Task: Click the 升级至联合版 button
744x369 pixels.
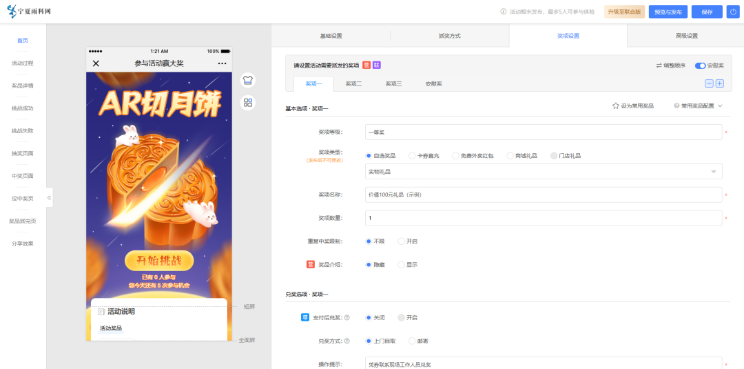Action: [624, 12]
